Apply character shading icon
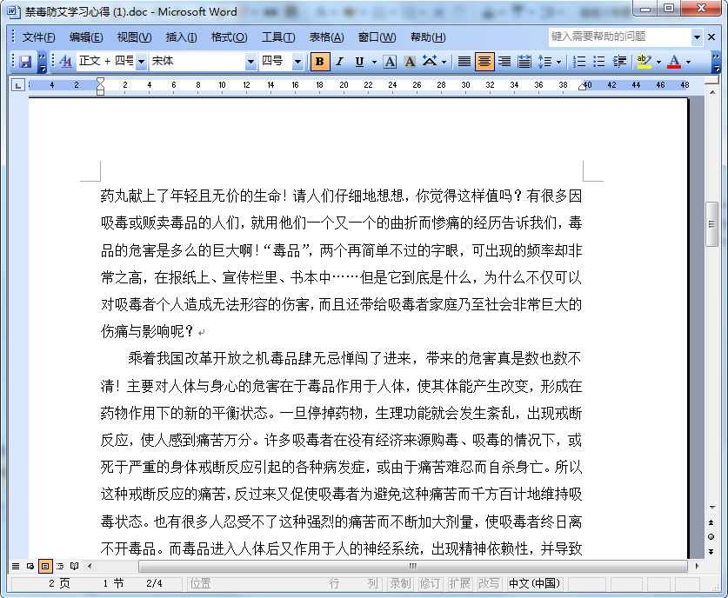Screen dimensions: 728x598 click(x=410, y=61)
